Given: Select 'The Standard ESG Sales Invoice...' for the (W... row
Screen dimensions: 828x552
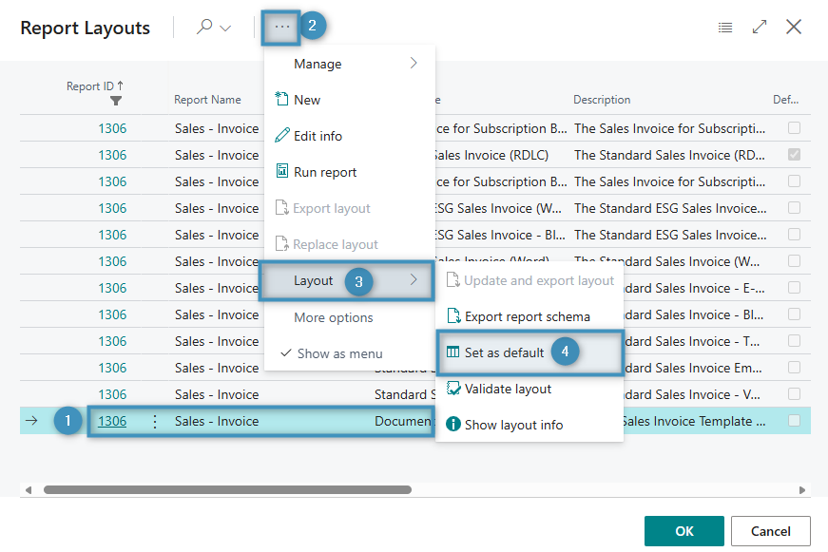Looking at the screenshot, I should [670, 208].
